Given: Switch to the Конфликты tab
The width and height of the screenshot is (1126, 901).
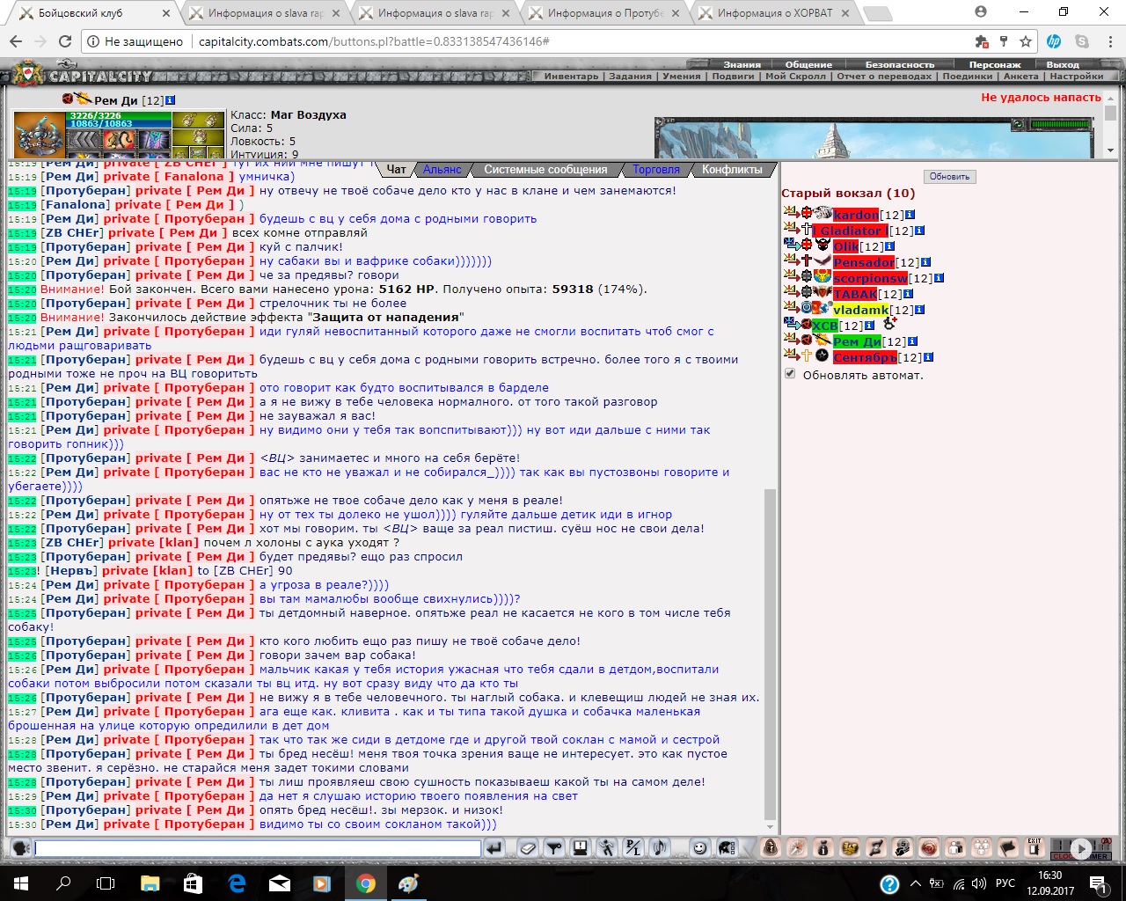Looking at the screenshot, I should pyautogui.click(x=732, y=169).
